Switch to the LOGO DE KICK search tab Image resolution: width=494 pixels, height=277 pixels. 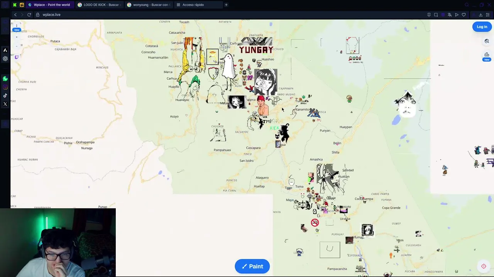pyautogui.click(x=99, y=5)
